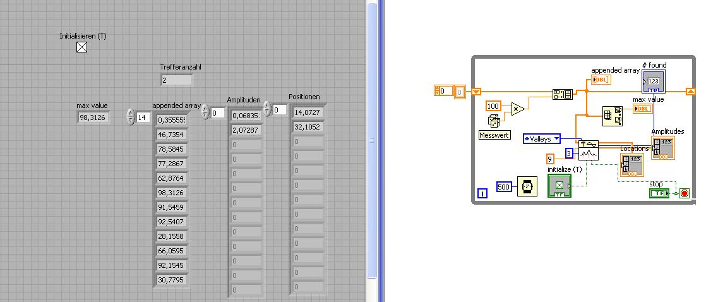Click the appended array index field showing 14
718x302 pixels.
[144, 118]
